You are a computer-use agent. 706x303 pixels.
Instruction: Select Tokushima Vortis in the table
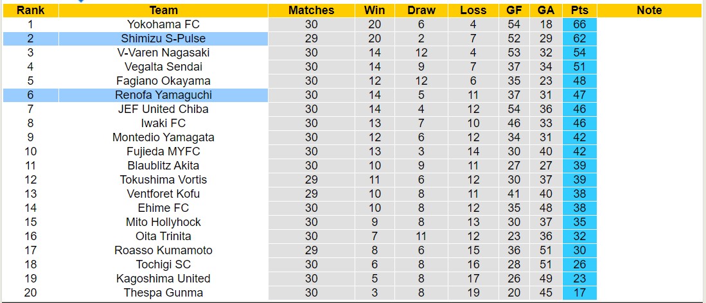tap(163, 180)
